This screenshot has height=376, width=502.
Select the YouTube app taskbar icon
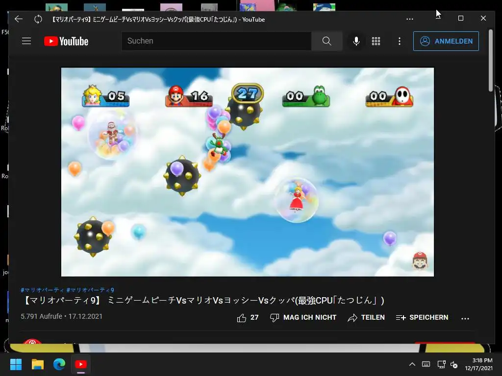[x=81, y=364]
